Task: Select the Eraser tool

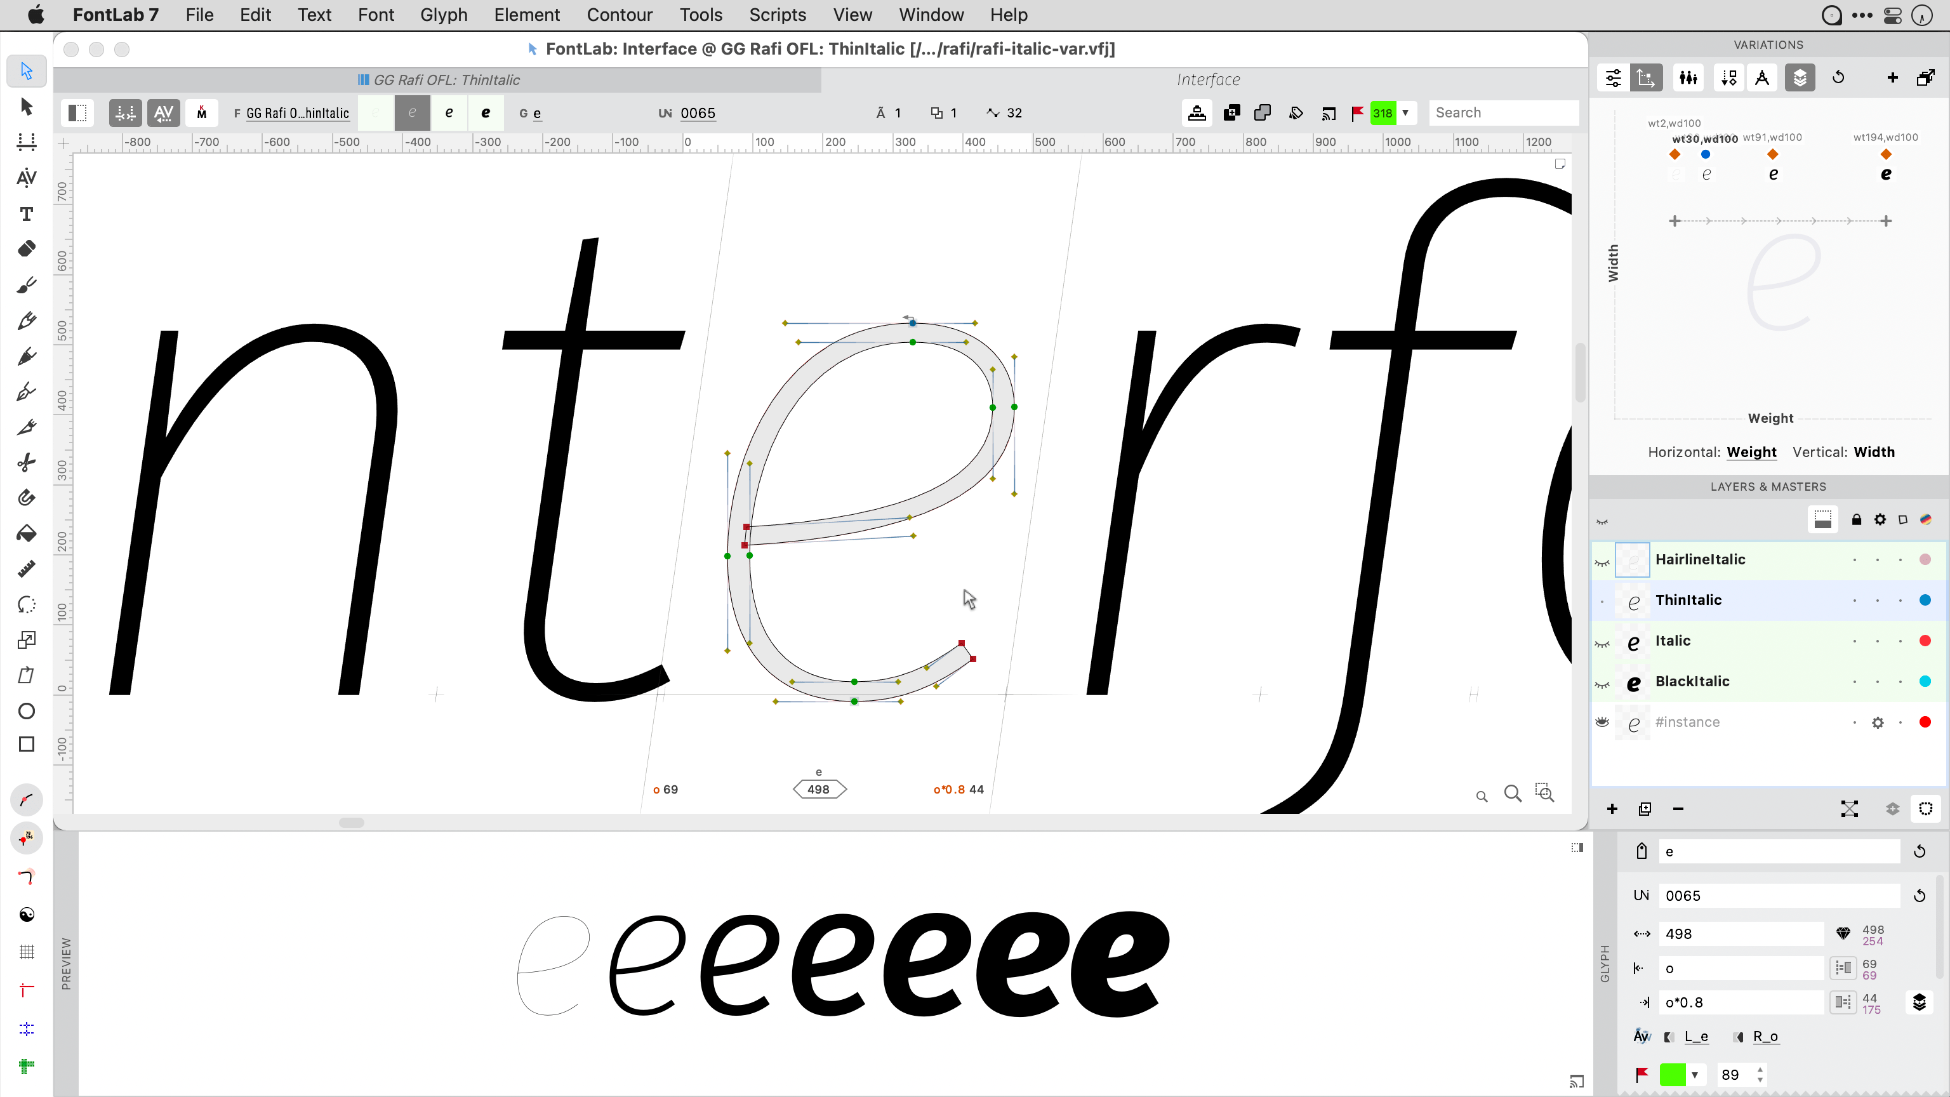Action: pyautogui.click(x=27, y=249)
